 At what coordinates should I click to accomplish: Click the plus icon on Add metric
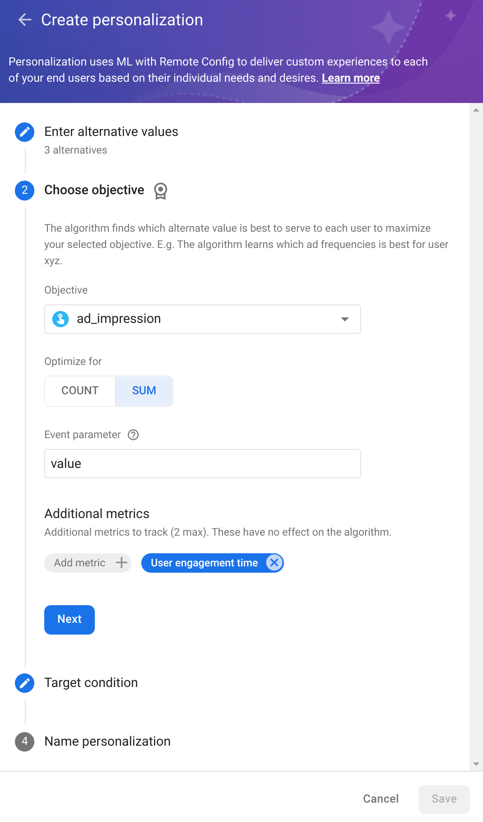[x=121, y=563]
